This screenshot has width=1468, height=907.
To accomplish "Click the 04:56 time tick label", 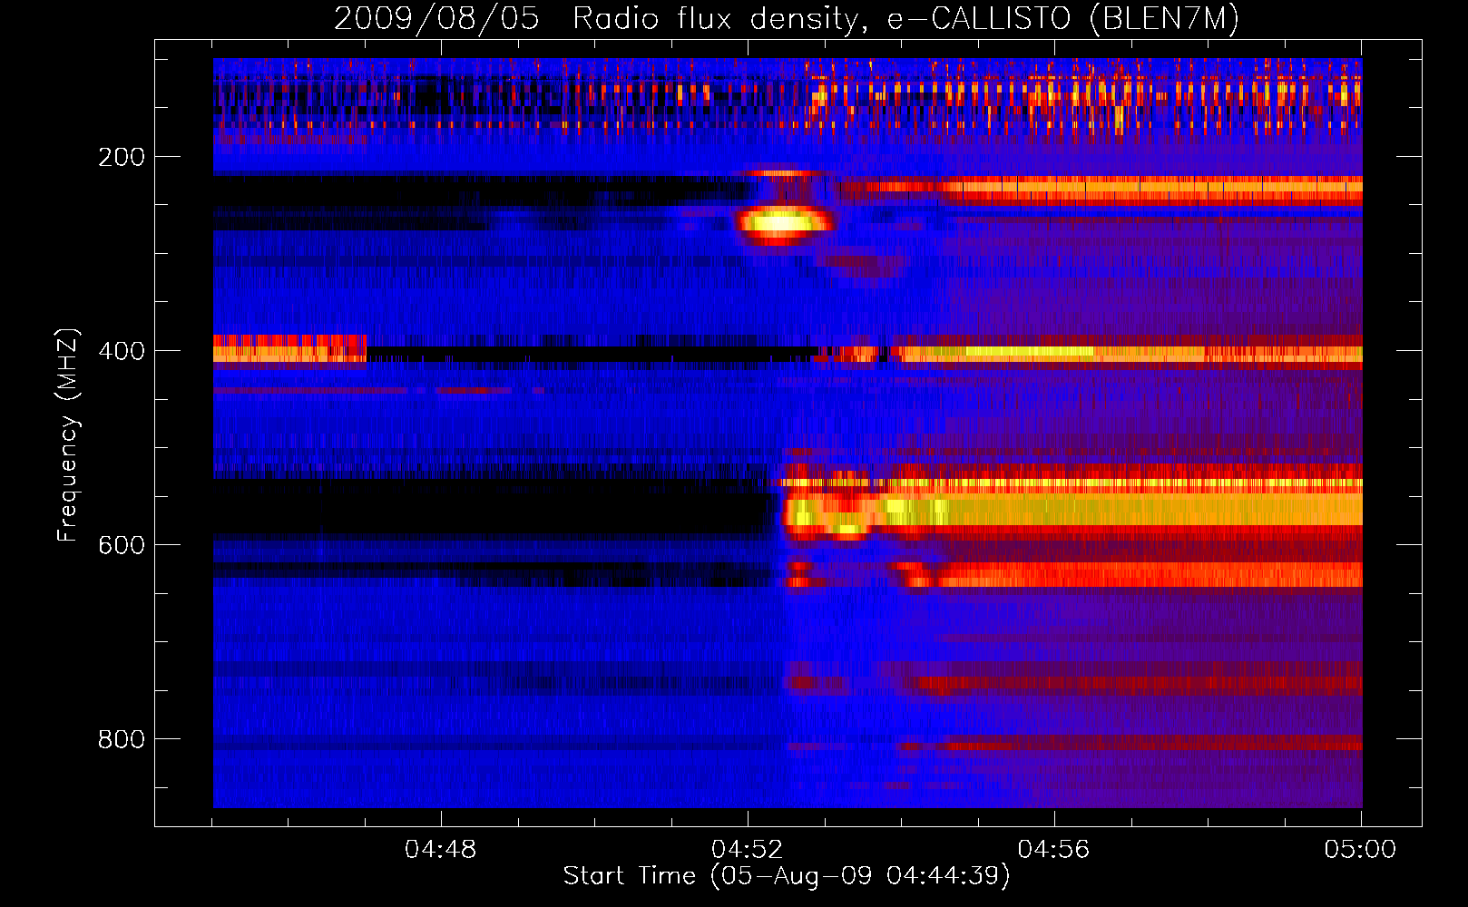I will tap(1054, 850).
